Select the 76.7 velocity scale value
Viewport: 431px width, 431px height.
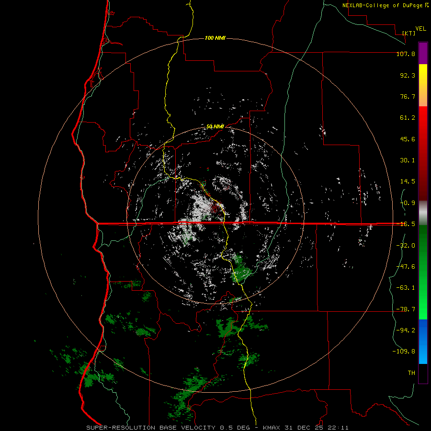pos(408,96)
